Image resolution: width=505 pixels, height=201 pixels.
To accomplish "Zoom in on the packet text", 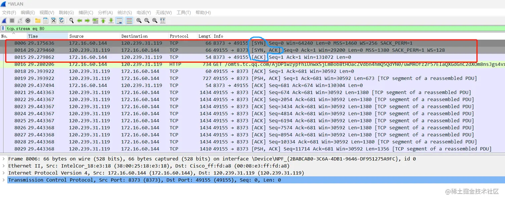I will pyautogui.click(x=139, y=21).
